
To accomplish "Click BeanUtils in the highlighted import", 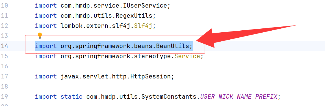I will (x=172, y=46).
